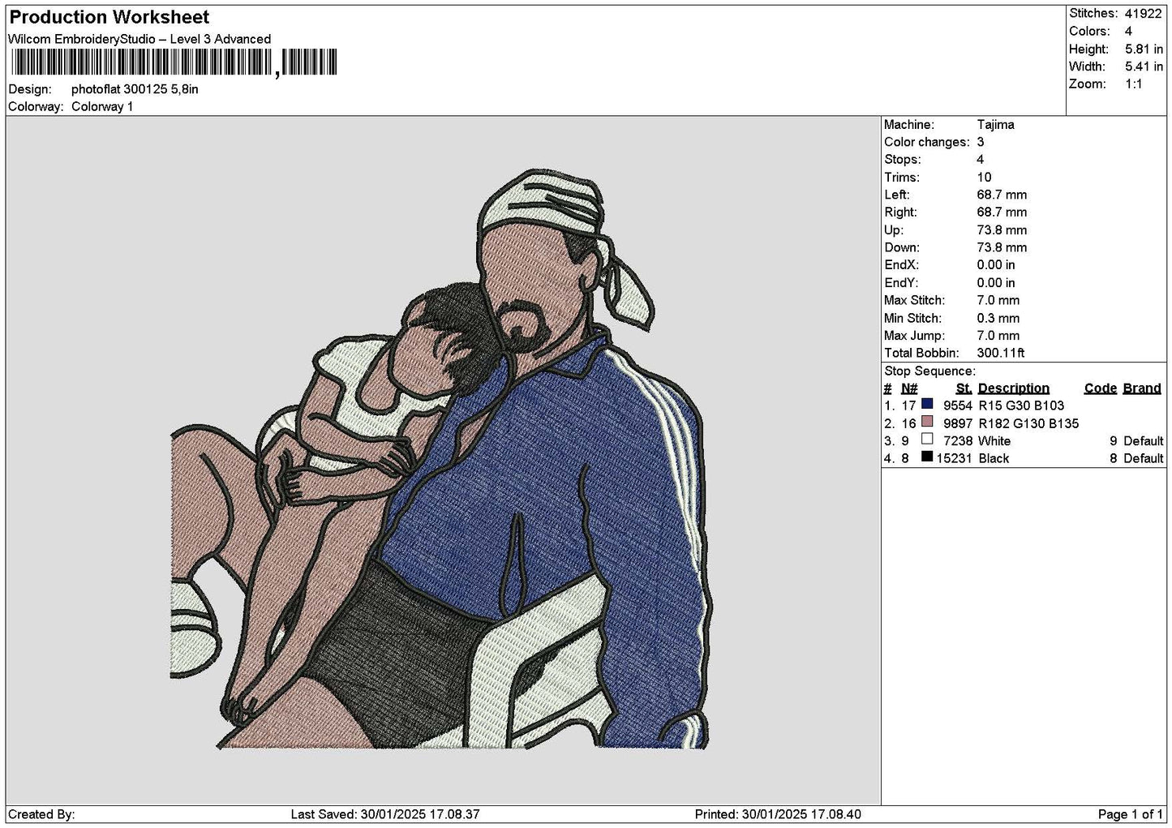This screenshot has width=1172, height=828.
Task: Click 'Default' brand in White row
Action: point(1144,441)
